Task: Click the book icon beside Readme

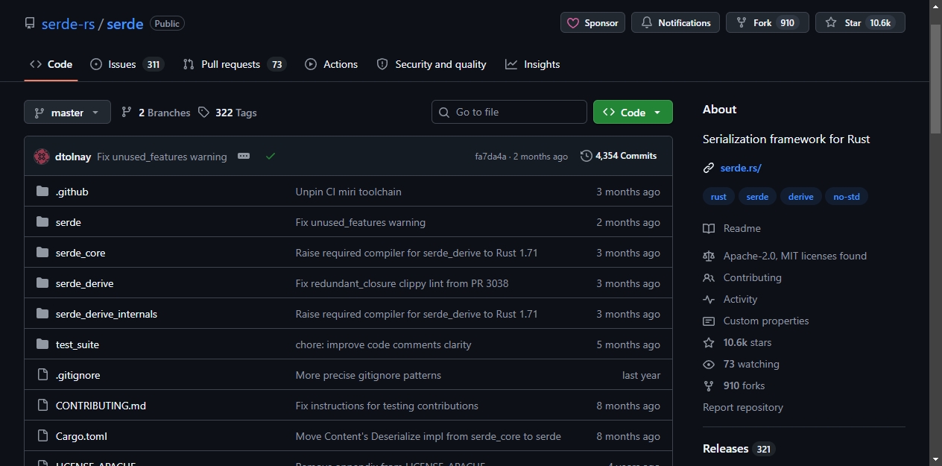Action: (709, 228)
